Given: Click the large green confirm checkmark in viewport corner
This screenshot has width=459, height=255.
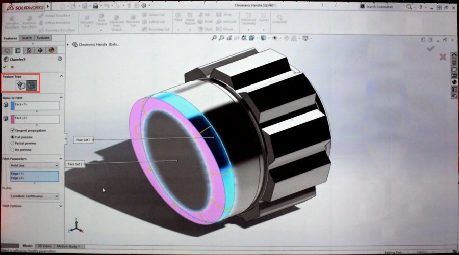Looking at the screenshot, I should tap(430, 48).
